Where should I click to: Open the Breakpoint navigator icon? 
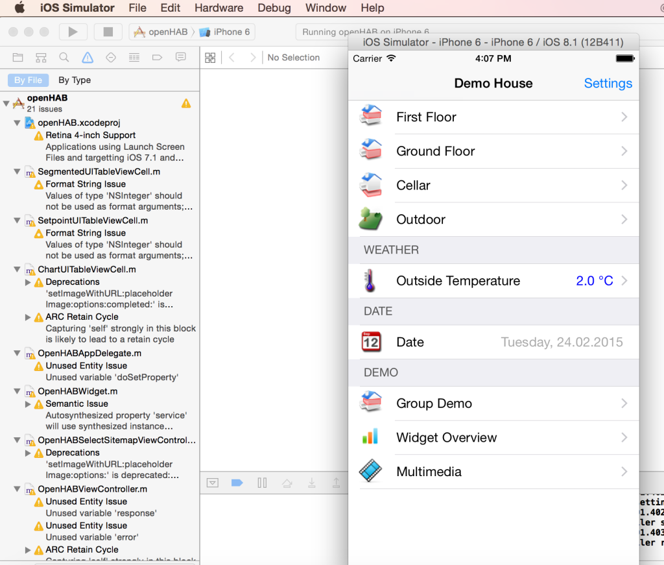157,58
